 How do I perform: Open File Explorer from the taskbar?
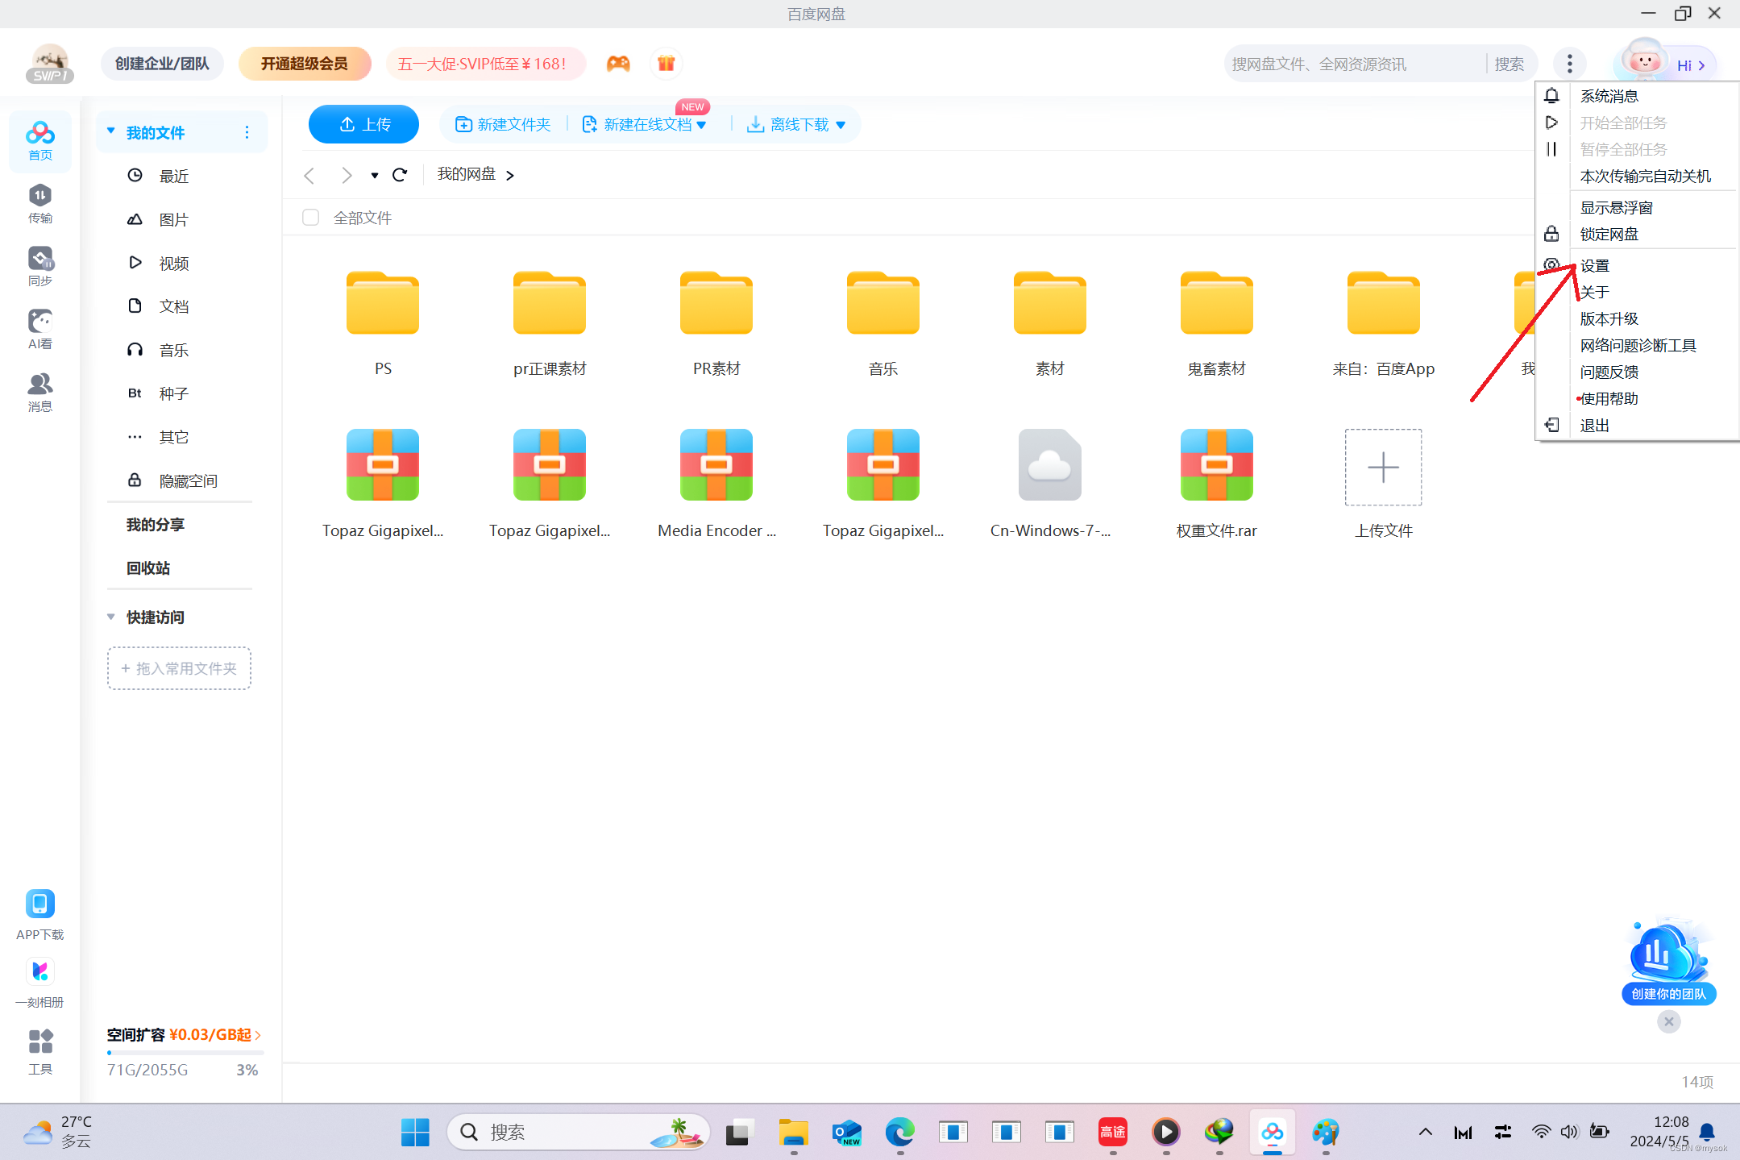793,1132
